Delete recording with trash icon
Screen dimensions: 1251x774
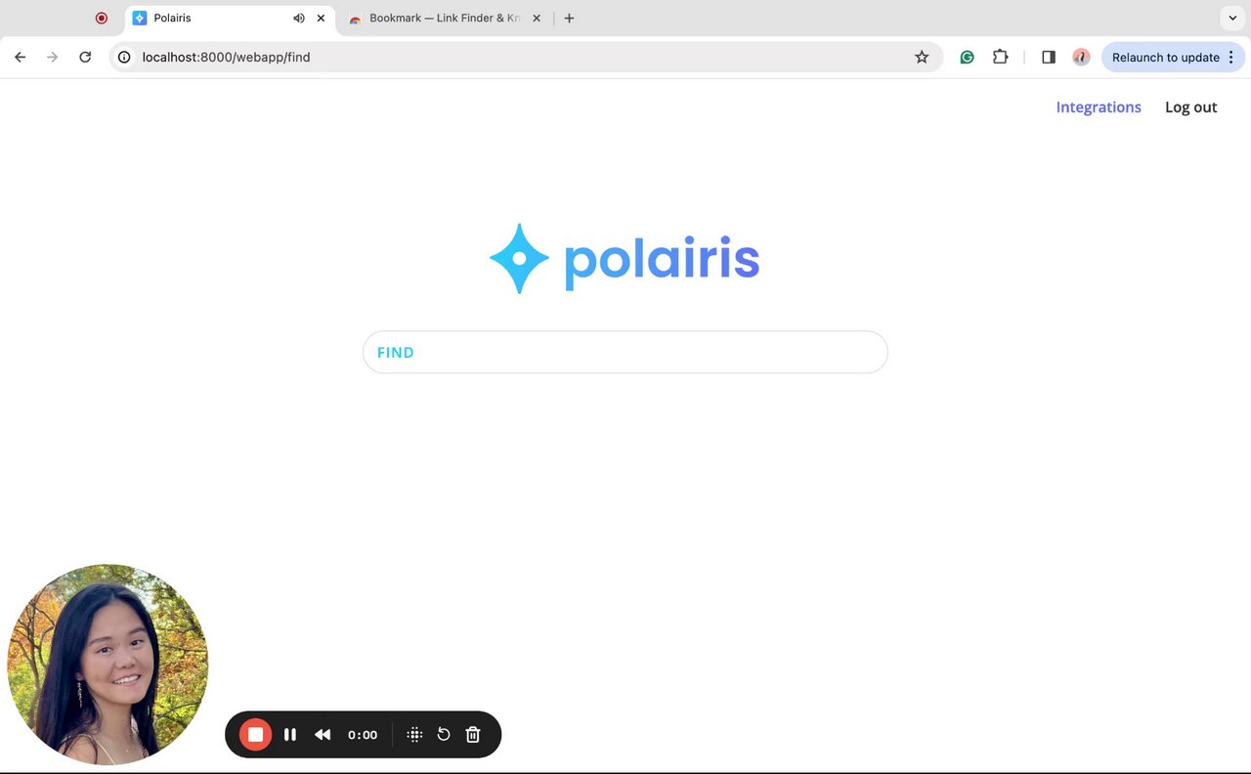[x=473, y=734]
